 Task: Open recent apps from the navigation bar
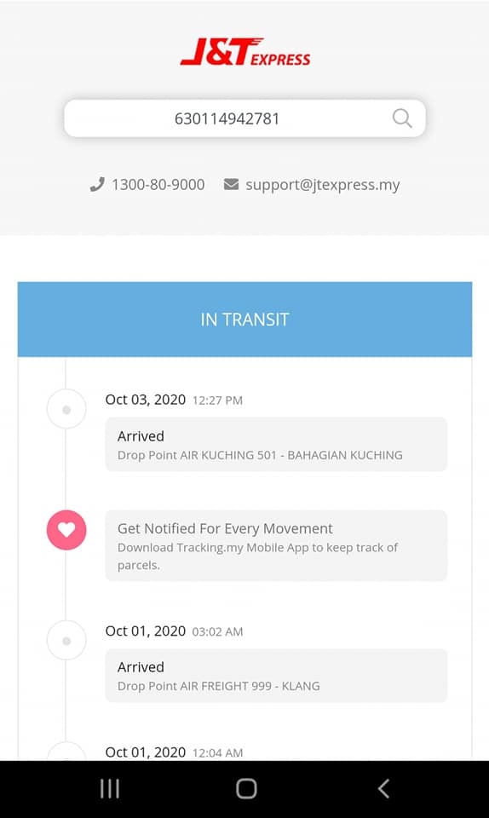click(110, 788)
